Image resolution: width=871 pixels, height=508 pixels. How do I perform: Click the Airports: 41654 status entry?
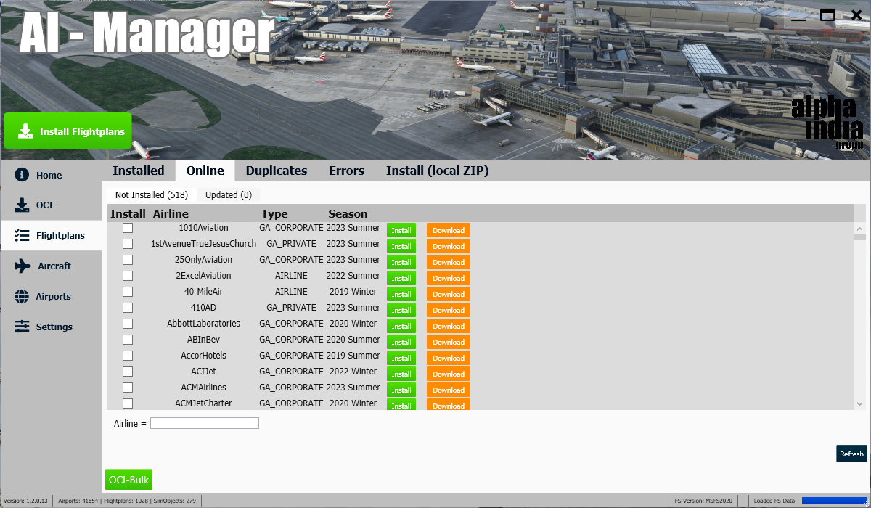click(x=76, y=501)
